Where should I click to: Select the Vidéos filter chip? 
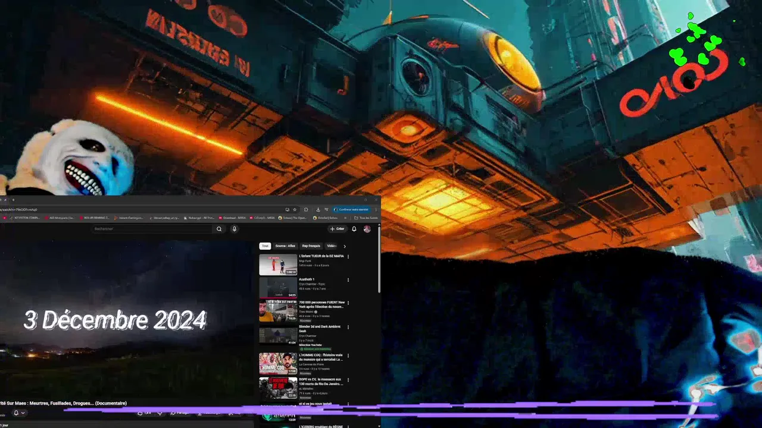tap(331, 246)
